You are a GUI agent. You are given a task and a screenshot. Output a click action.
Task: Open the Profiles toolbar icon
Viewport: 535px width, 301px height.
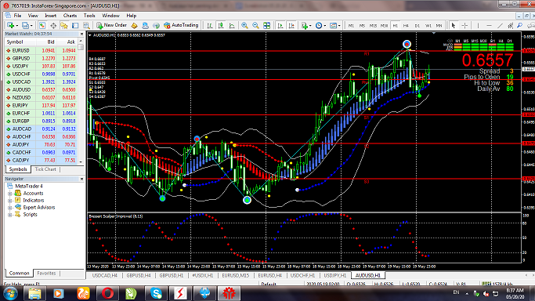click(26, 25)
